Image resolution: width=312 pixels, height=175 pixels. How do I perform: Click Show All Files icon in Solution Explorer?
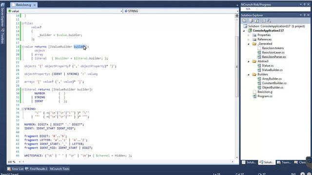click(x=252, y=21)
